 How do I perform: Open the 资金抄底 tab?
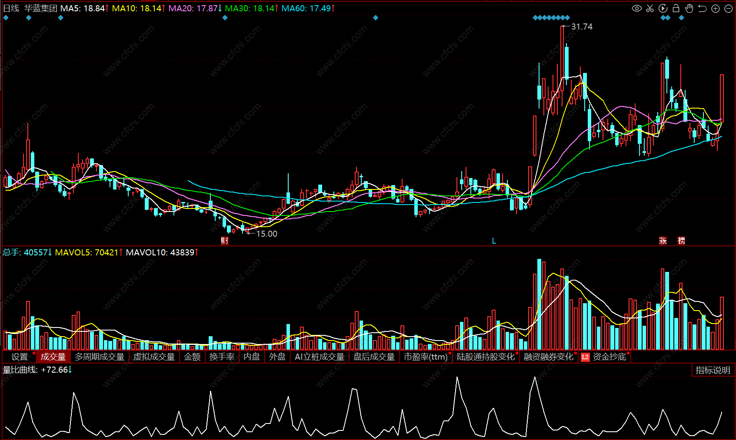tap(609, 357)
